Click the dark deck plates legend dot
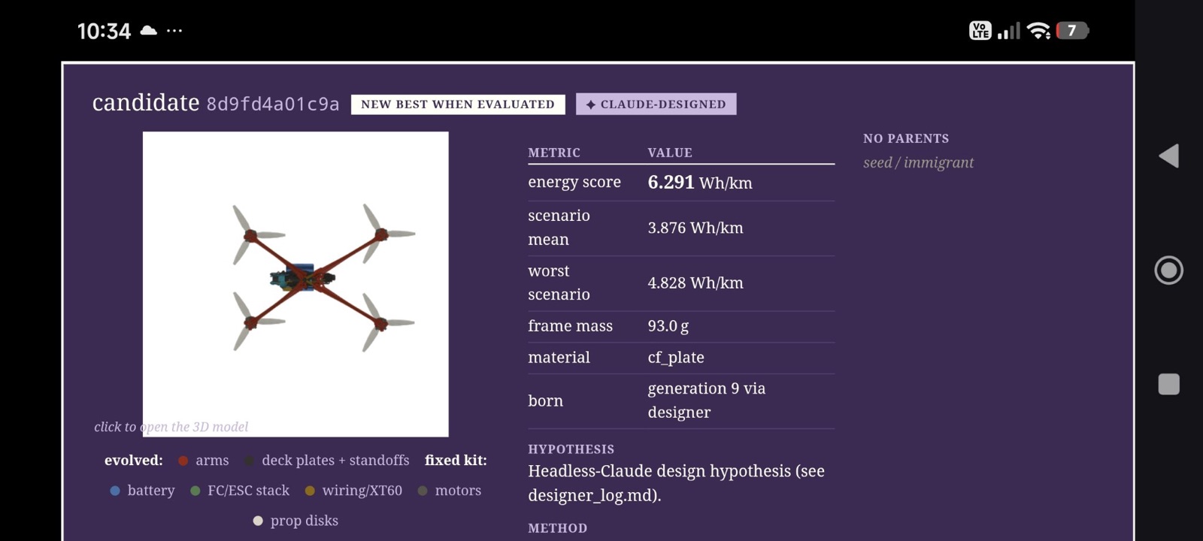Screen dimensions: 1203x541 pos(249,461)
